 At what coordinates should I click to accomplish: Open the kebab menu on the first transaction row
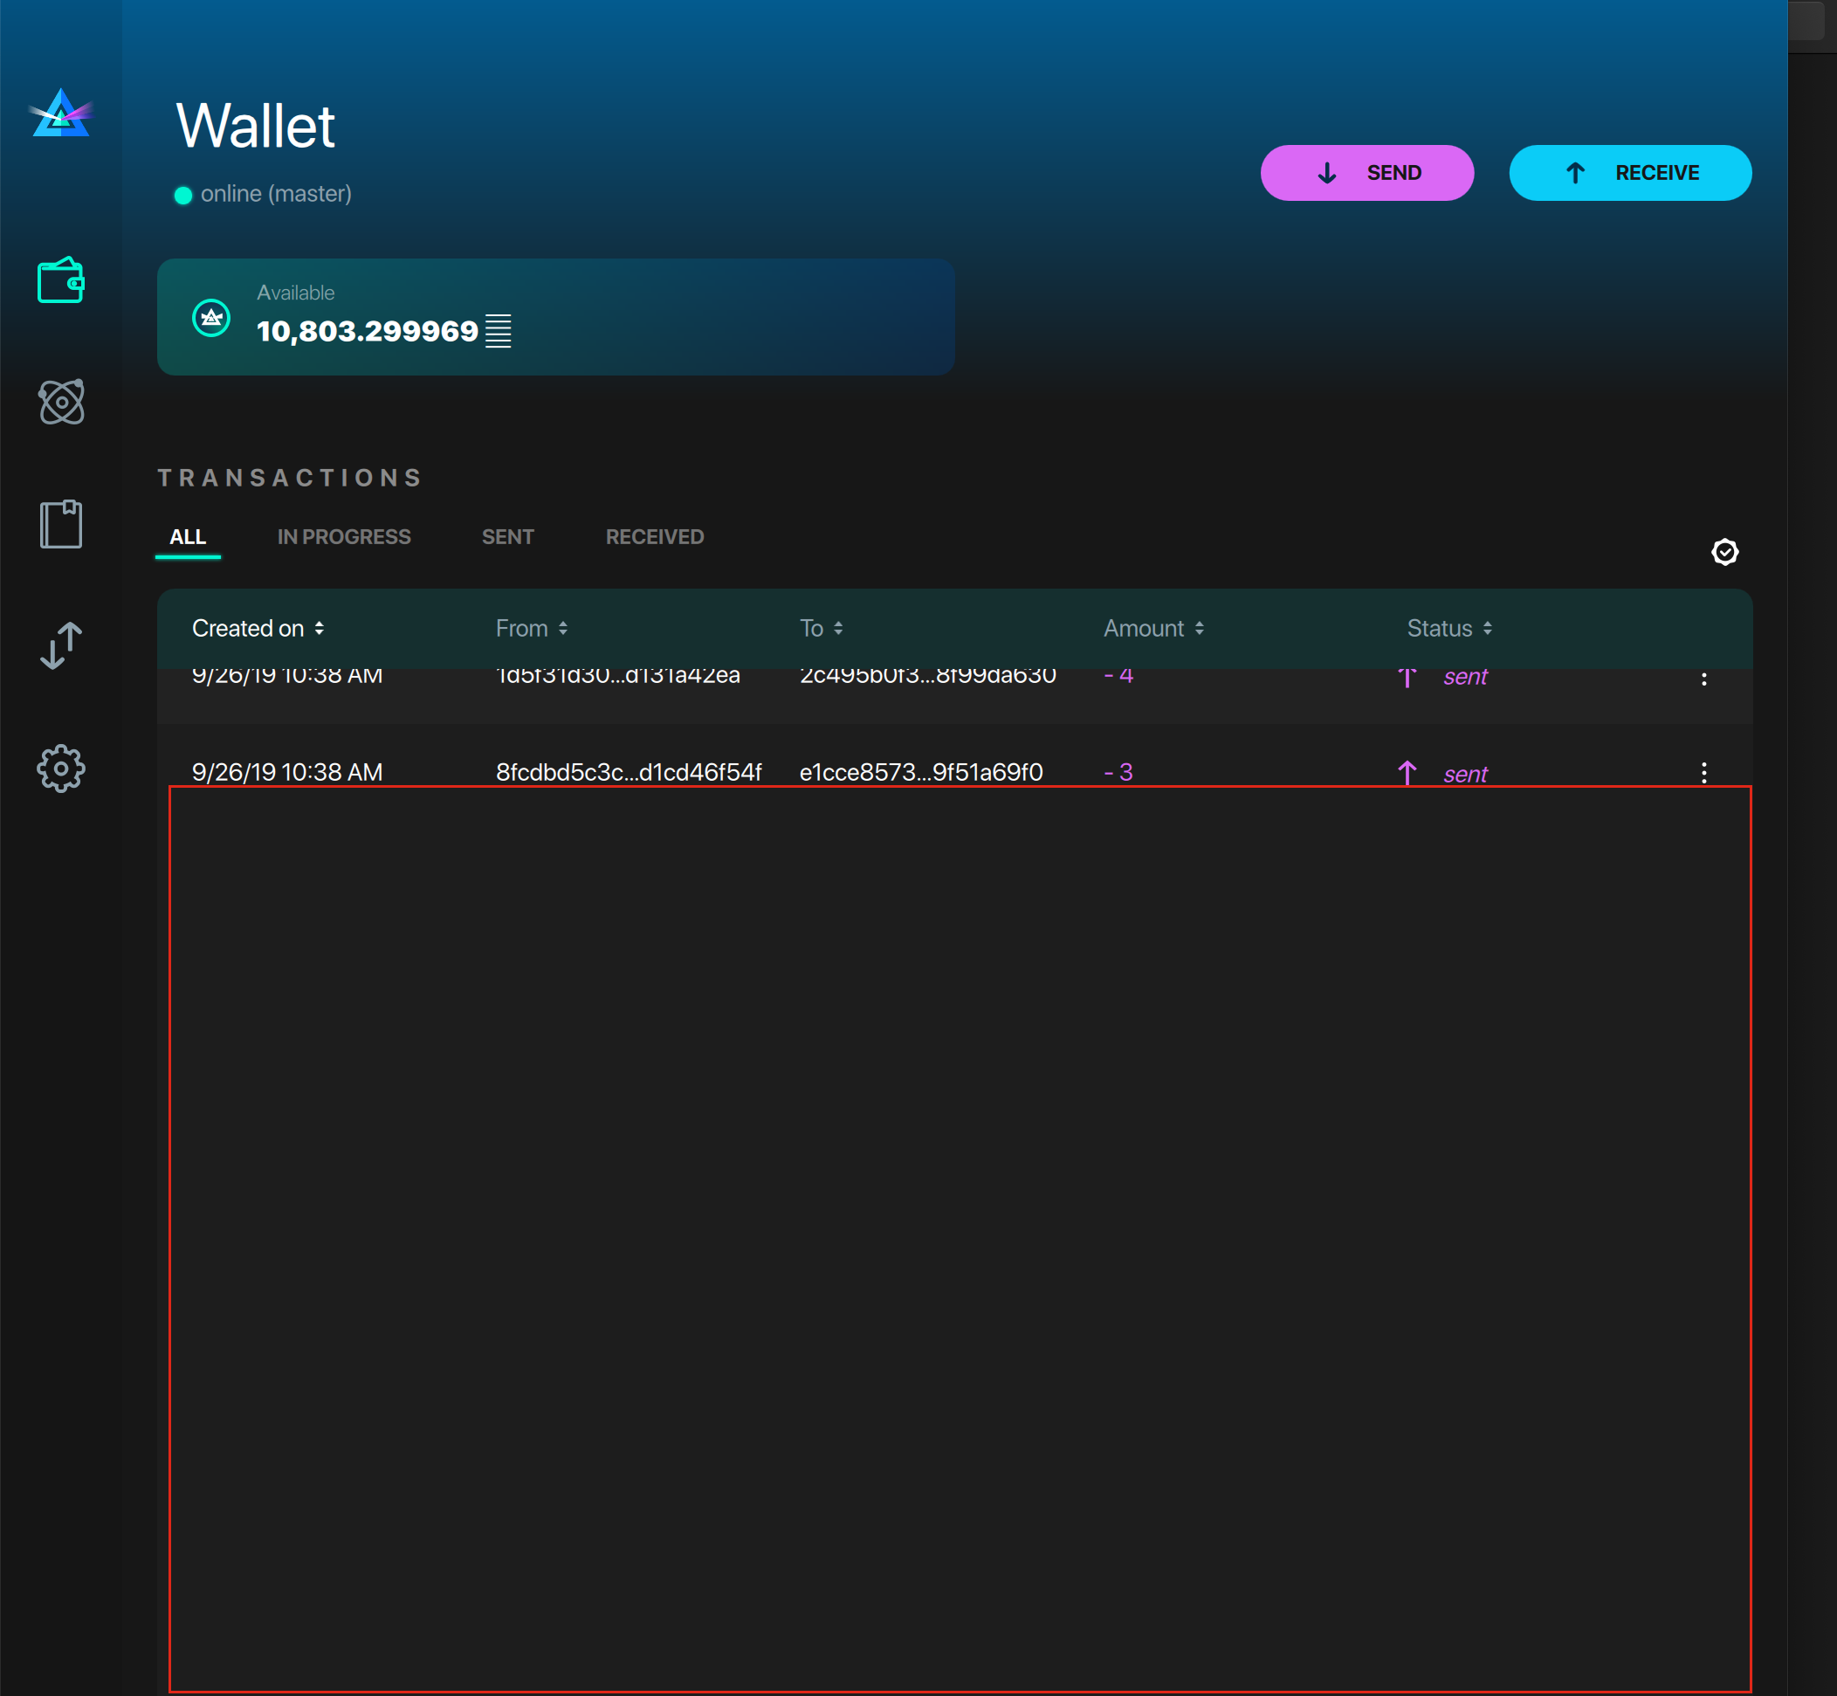1705,679
